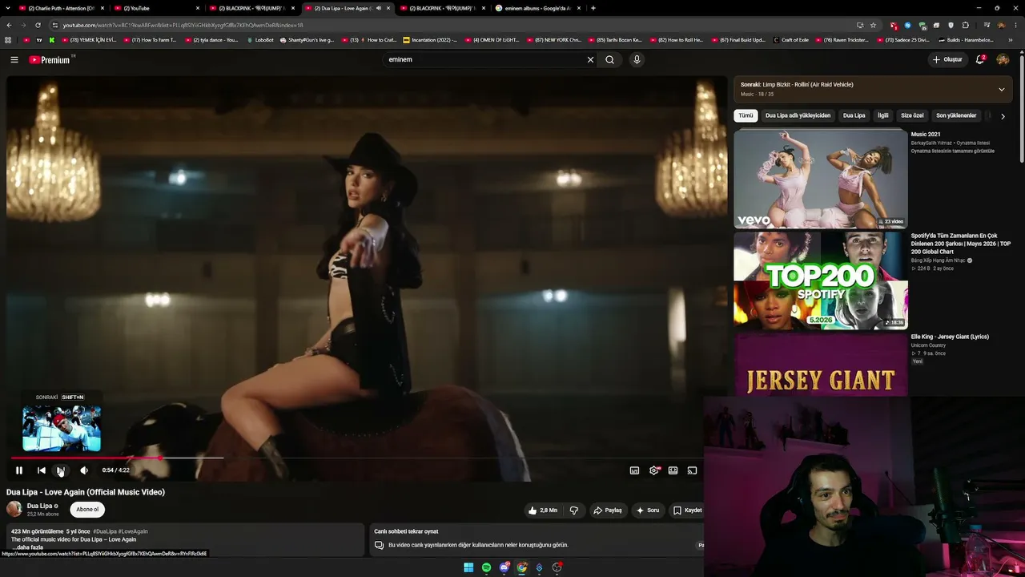Screen dimensions: 1025x577
Task: Share the video via Paylaş
Action: (608, 510)
